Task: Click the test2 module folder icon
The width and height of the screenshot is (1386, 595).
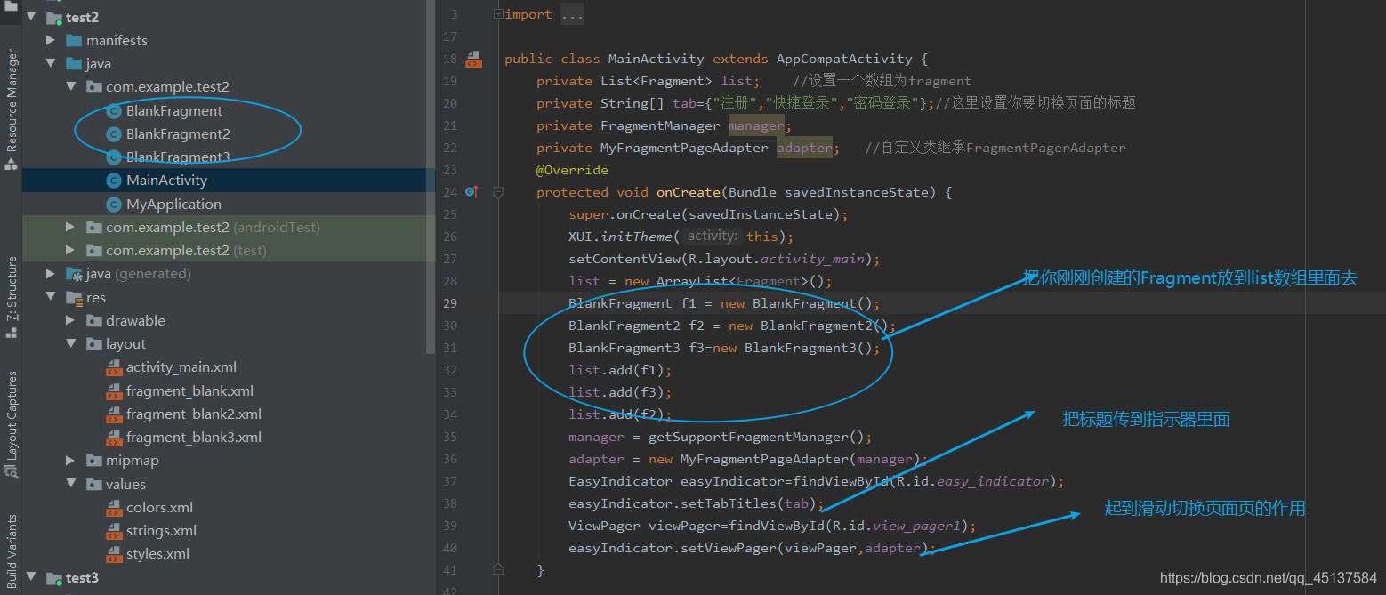Action: click(54, 18)
